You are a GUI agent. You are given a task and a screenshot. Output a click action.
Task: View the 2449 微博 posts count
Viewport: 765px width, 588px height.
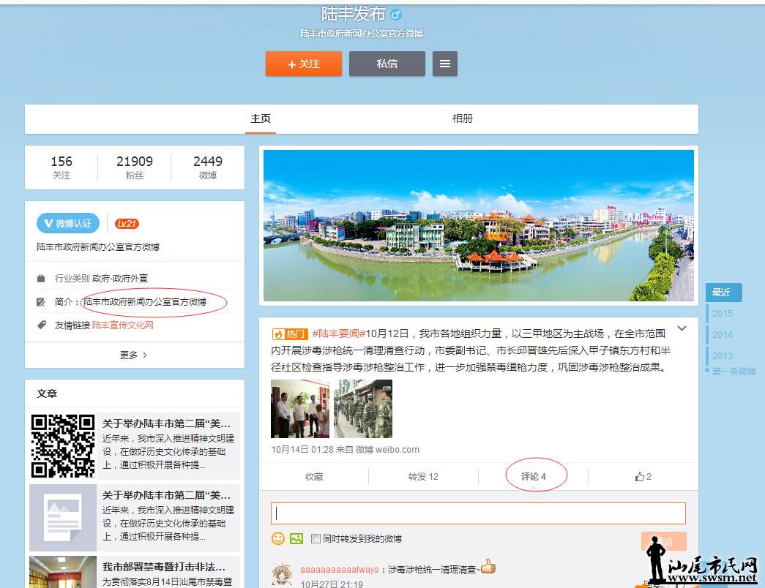coord(207,167)
